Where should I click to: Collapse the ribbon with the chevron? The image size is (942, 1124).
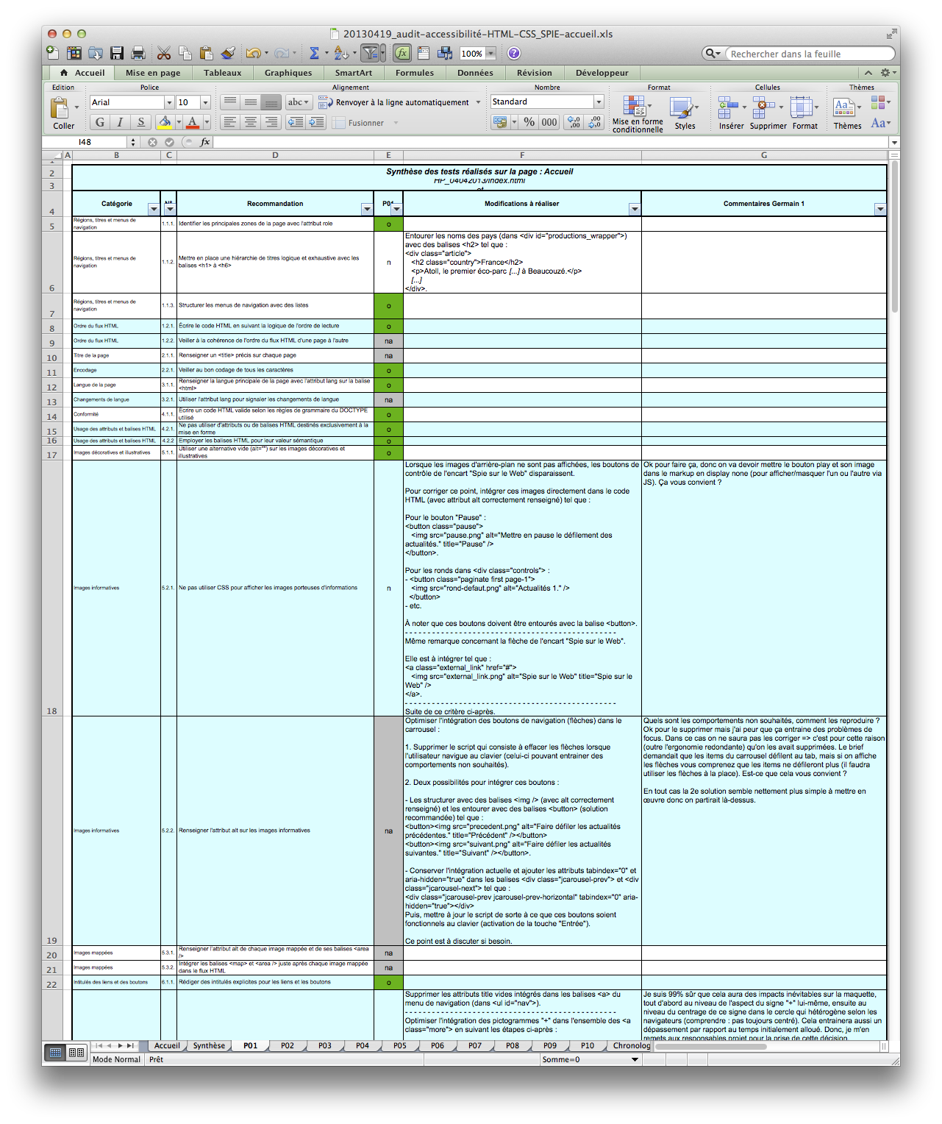(x=868, y=73)
